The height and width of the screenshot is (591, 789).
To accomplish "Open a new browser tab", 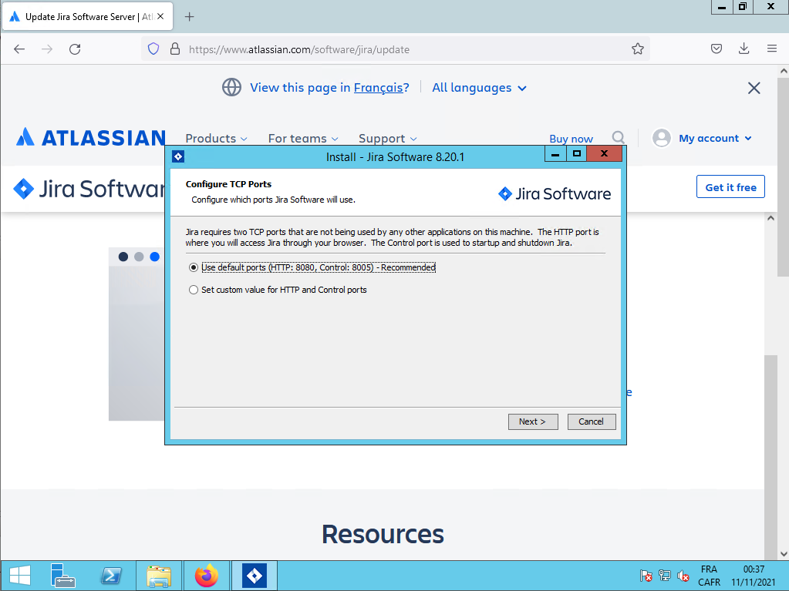I will [x=189, y=17].
